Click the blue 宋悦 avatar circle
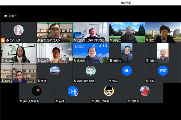 (163, 71)
